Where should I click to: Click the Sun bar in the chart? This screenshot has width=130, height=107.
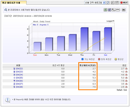point(37,46)
